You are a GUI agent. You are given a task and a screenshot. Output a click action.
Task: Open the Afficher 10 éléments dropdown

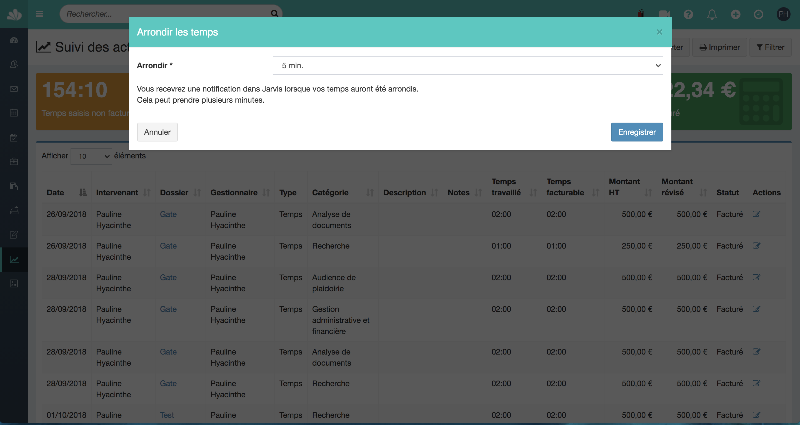click(91, 156)
